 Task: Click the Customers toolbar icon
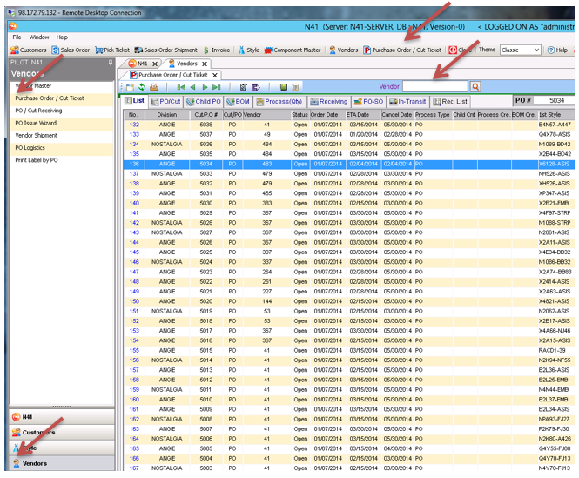(28, 50)
